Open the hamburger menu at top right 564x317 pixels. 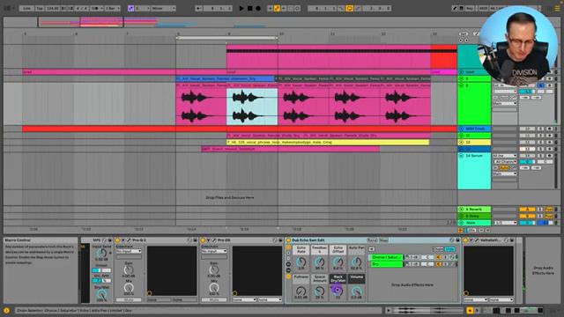tap(557, 8)
